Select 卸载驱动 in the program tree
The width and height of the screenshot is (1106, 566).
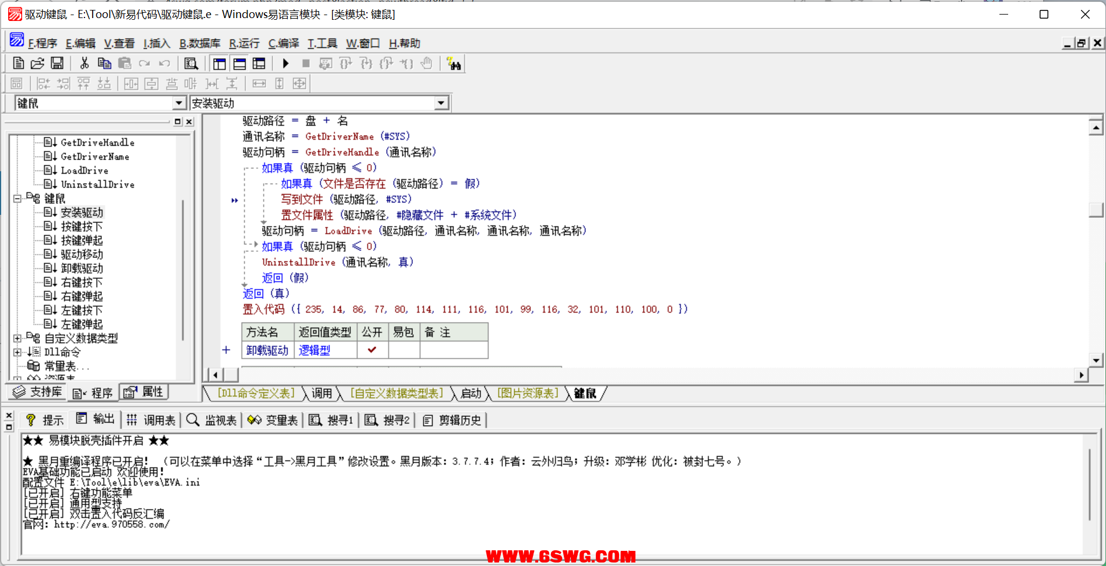82,268
